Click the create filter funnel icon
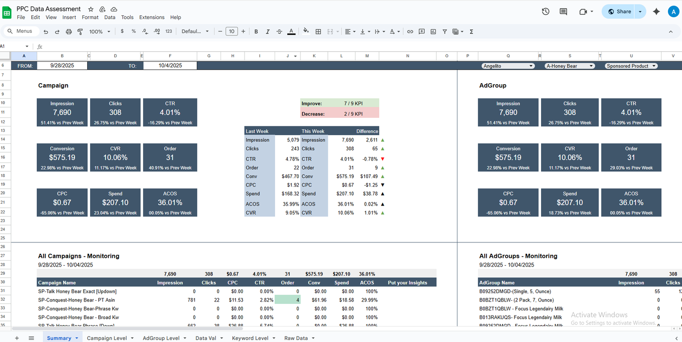 [x=445, y=31]
